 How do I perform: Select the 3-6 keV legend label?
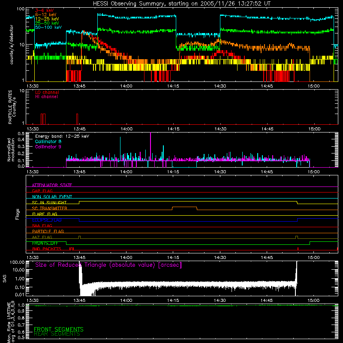point(44,10)
